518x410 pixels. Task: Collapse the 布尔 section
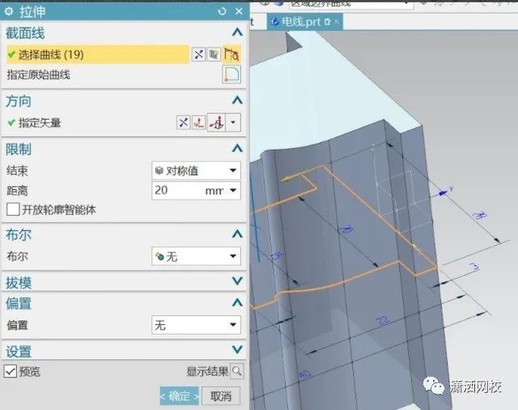(x=237, y=234)
